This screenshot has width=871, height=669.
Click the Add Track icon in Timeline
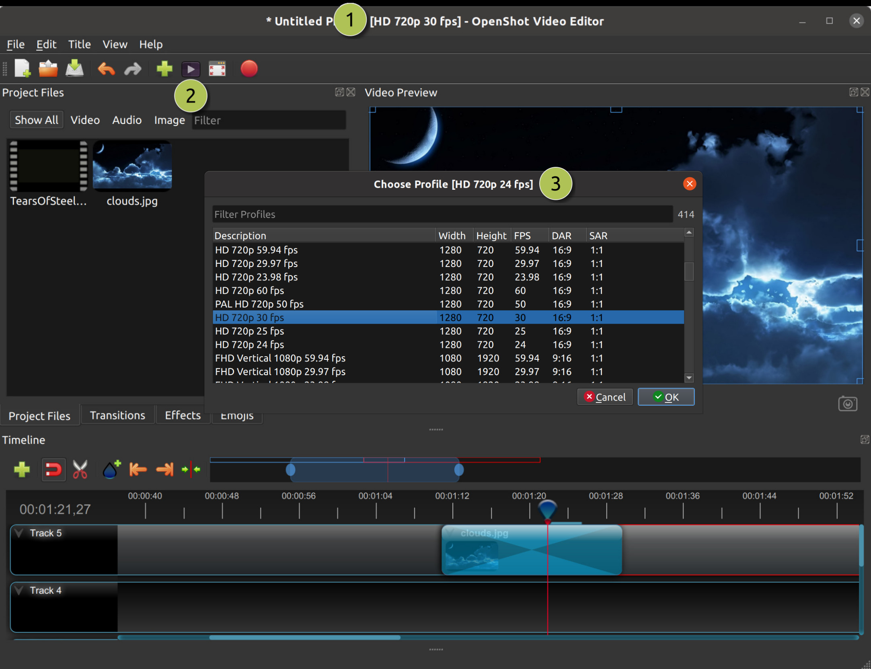(21, 470)
